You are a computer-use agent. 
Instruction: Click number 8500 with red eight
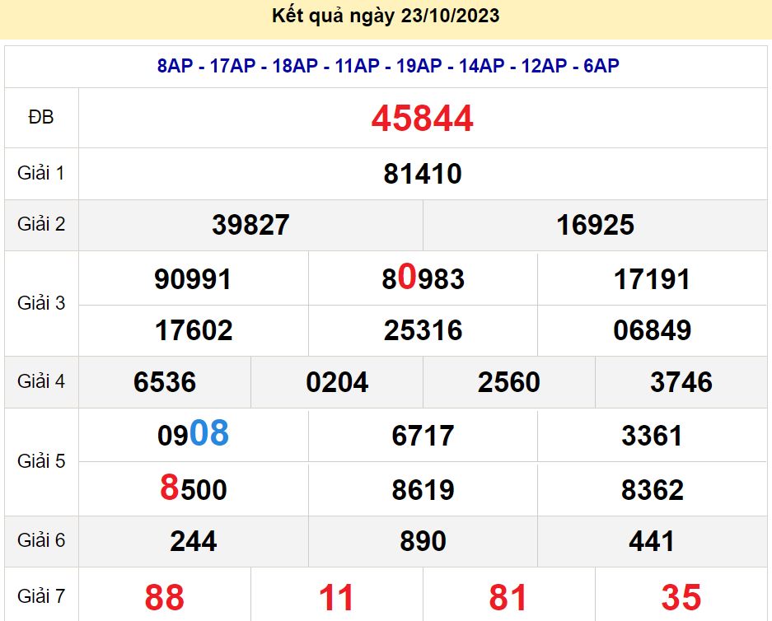coord(193,489)
